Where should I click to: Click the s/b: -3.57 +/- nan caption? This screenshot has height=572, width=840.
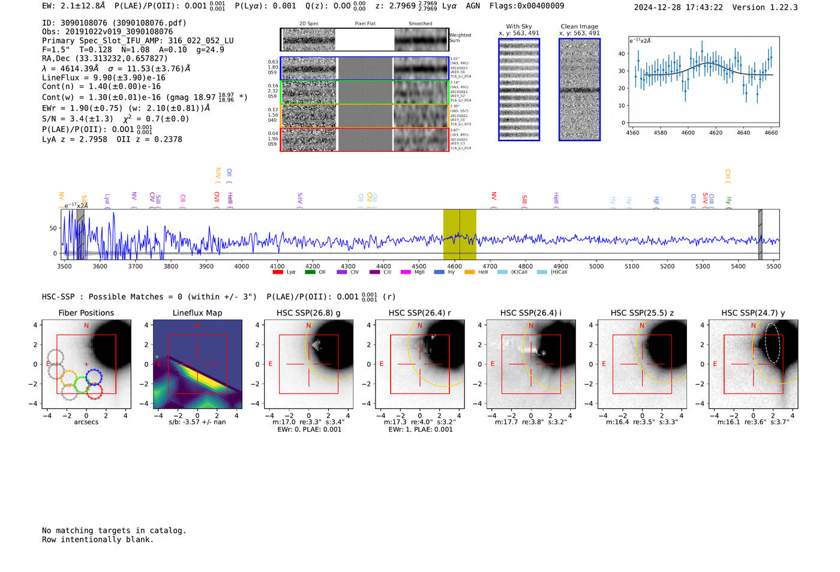pos(197,422)
